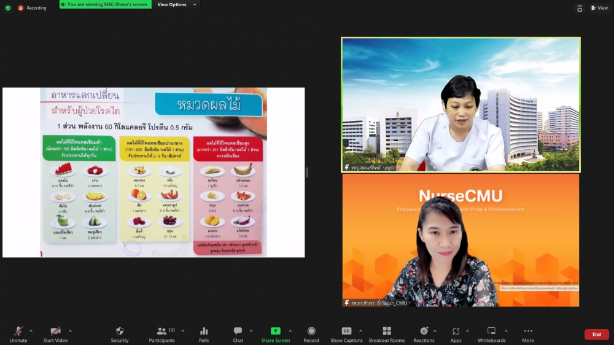Select the NurseCMU participant video tile
This screenshot has width=614, height=345.
pyautogui.click(x=460, y=241)
